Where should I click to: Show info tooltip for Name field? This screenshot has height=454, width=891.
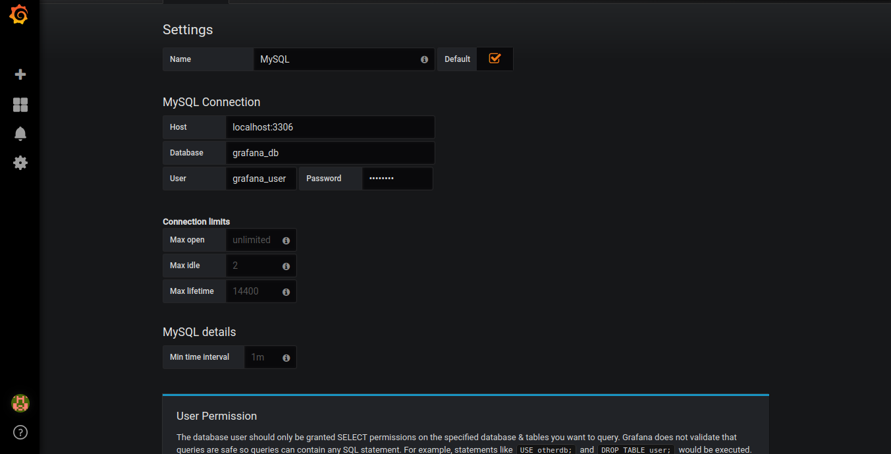tap(424, 59)
